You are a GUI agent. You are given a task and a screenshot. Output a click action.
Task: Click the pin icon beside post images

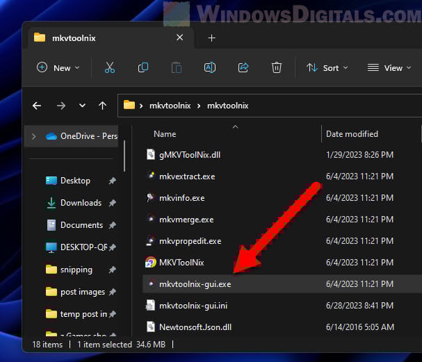pos(113,292)
